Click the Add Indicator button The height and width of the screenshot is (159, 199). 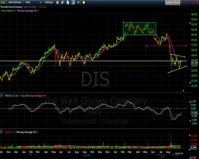pyautogui.click(x=15, y=2)
